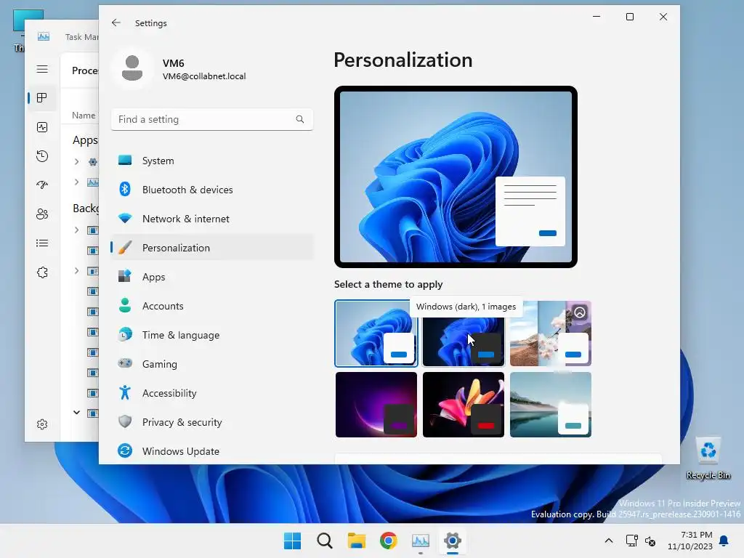This screenshot has height=558, width=744.
Task: Open Privacy & security settings
Action: (212, 422)
